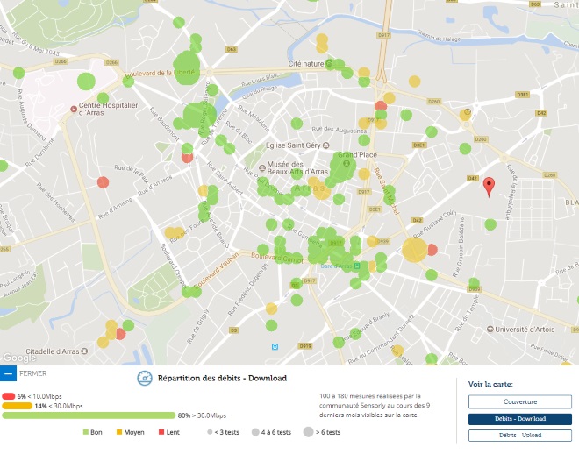Viewport: 579px width, 454px height.
Task: Click the Musée des Beaux-Arts museum icon
Action: pos(261,166)
